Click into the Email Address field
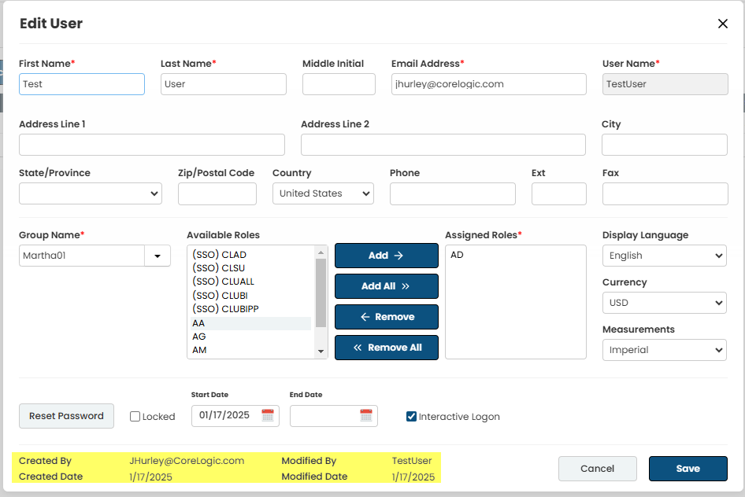This screenshot has width=745, height=497. 488,84
